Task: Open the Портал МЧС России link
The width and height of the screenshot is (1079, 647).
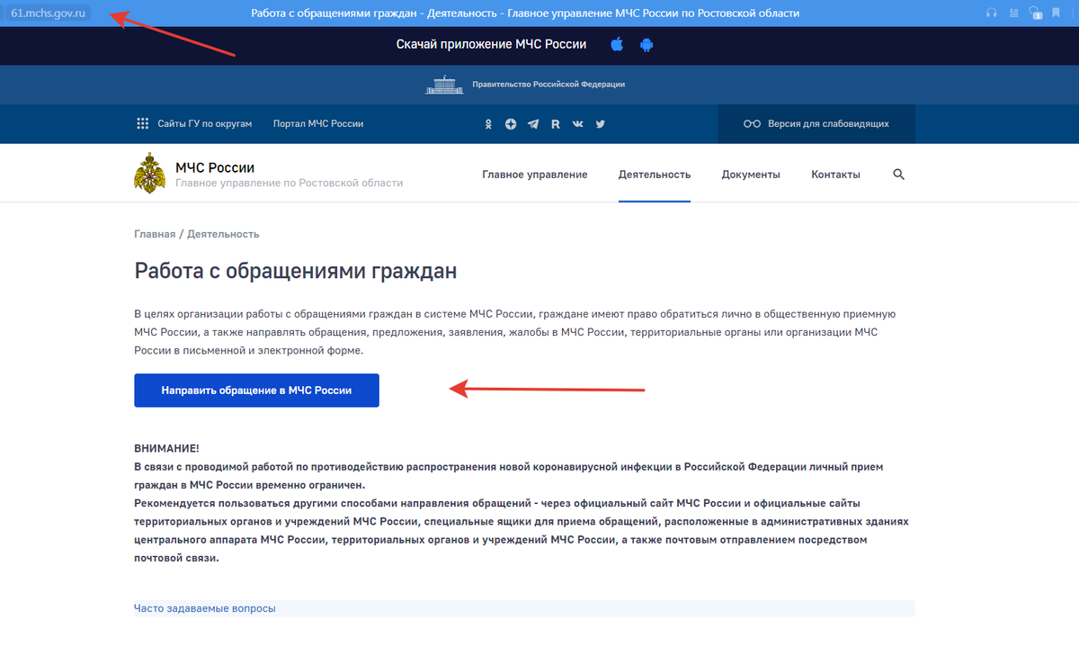Action: tap(318, 124)
